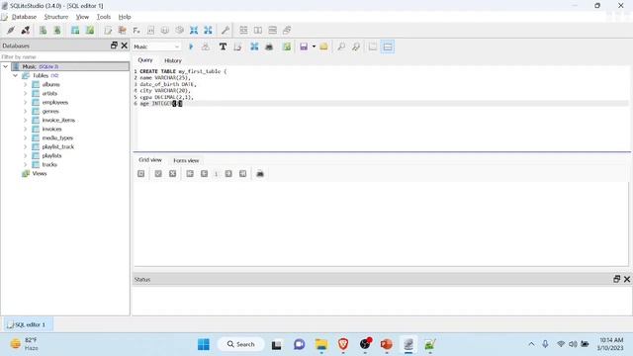
Task: Load SQL from file with yellow folder icon
Action: click(323, 46)
